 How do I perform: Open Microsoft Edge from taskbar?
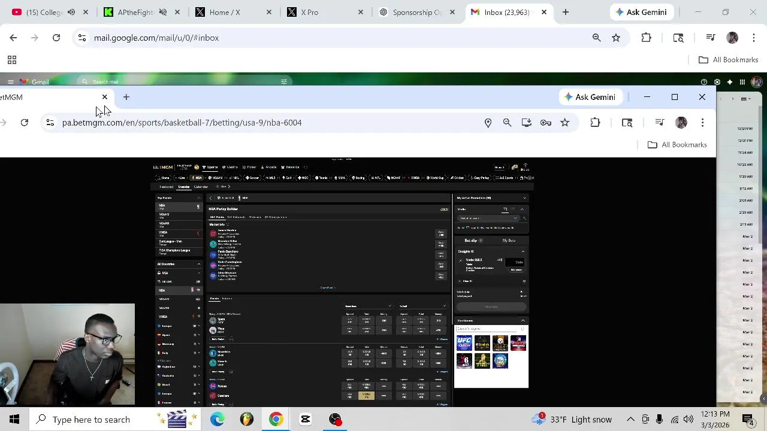tap(217, 420)
